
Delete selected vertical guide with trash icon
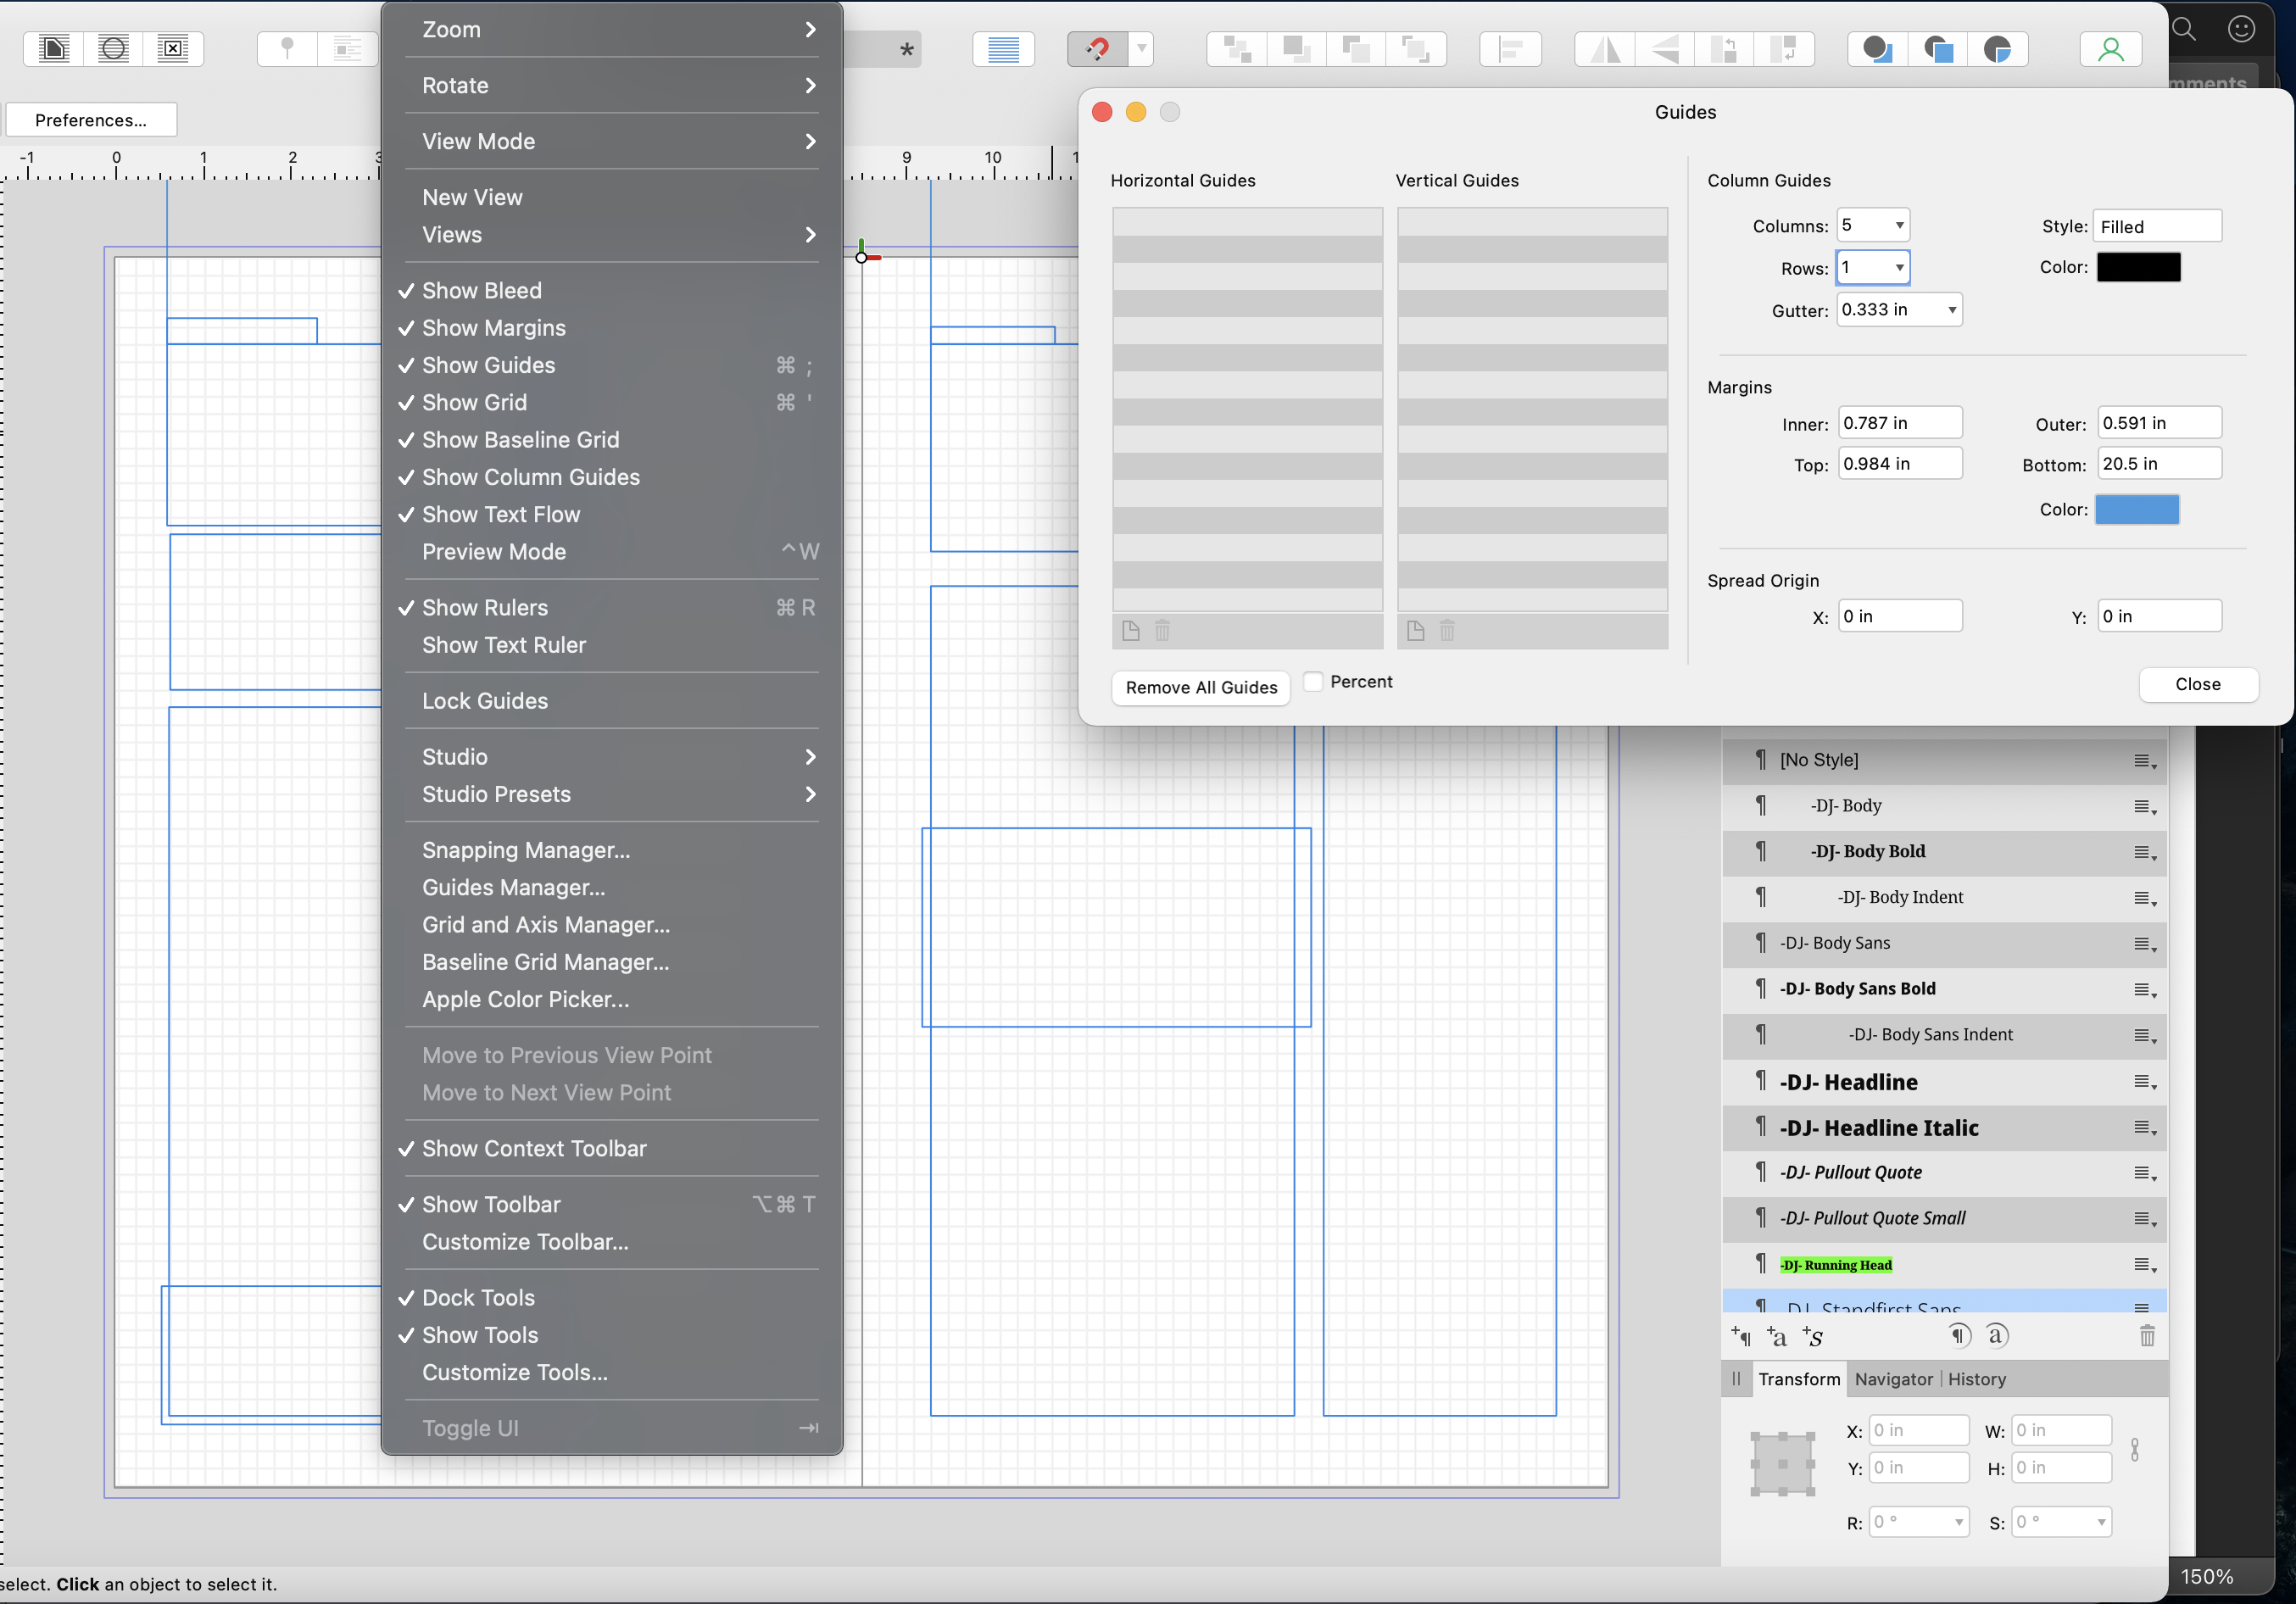pyautogui.click(x=1447, y=630)
